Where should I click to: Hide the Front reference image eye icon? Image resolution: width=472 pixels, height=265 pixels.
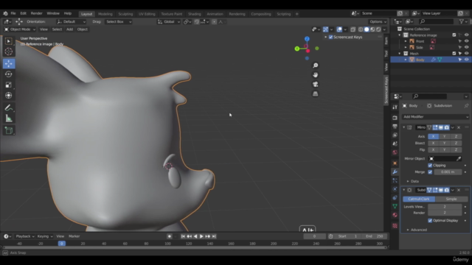(x=466, y=41)
